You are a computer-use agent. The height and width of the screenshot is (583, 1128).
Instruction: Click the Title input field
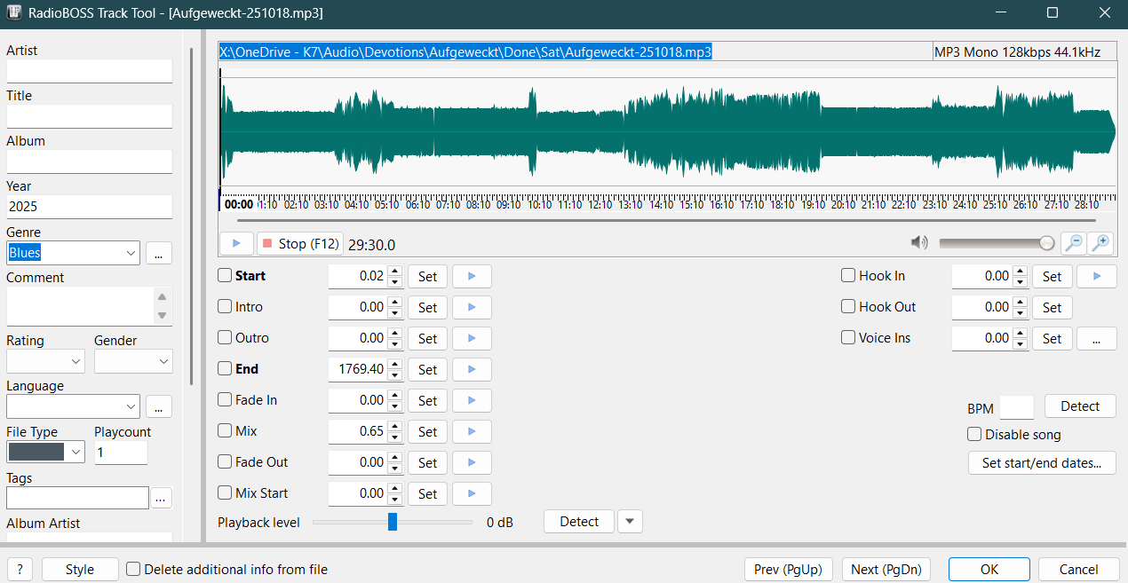[89, 116]
